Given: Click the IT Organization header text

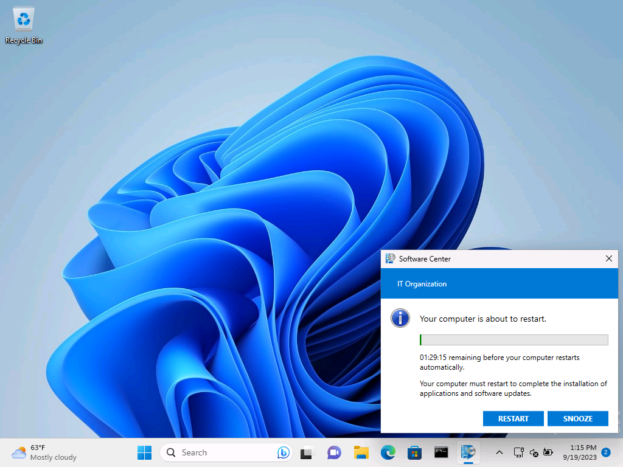Looking at the screenshot, I should tap(422, 284).
